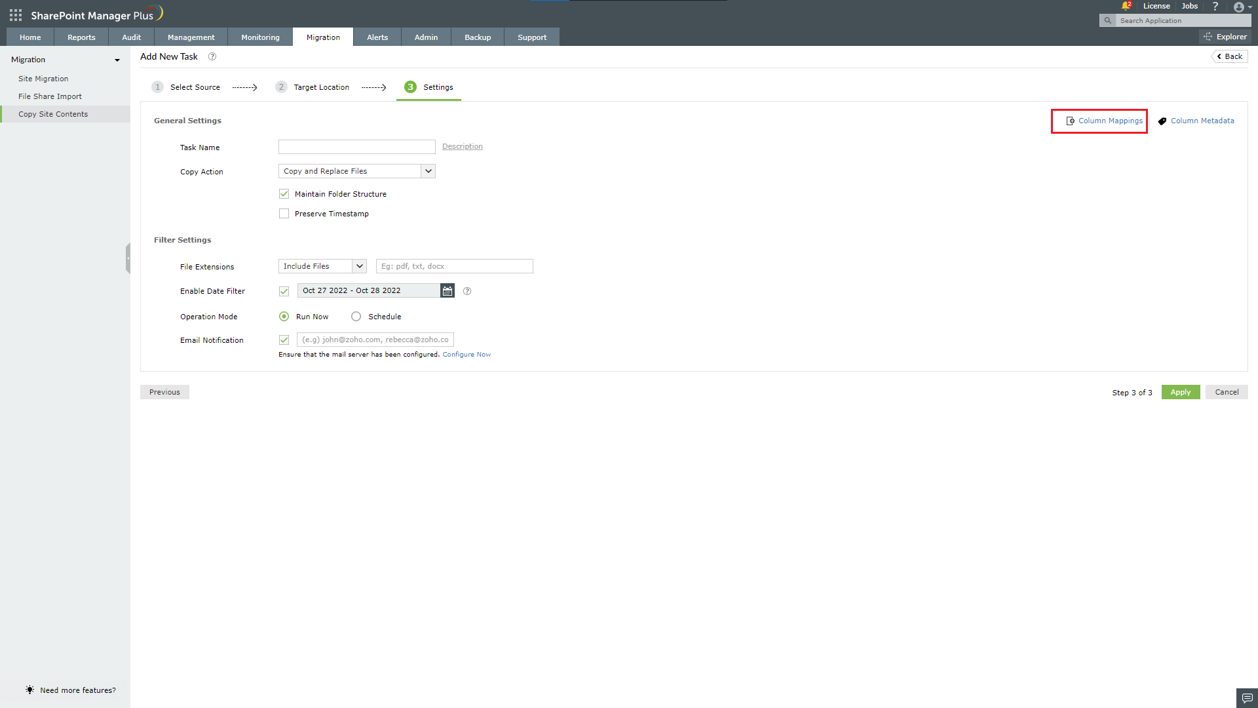The height and width of the screenshot is (708, 1258).
Task: Click the Configure Now link
Action: pos(467,354)
